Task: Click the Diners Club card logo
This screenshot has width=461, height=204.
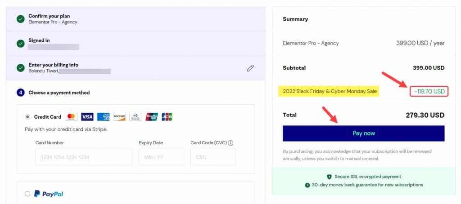Action: [135, 117]
